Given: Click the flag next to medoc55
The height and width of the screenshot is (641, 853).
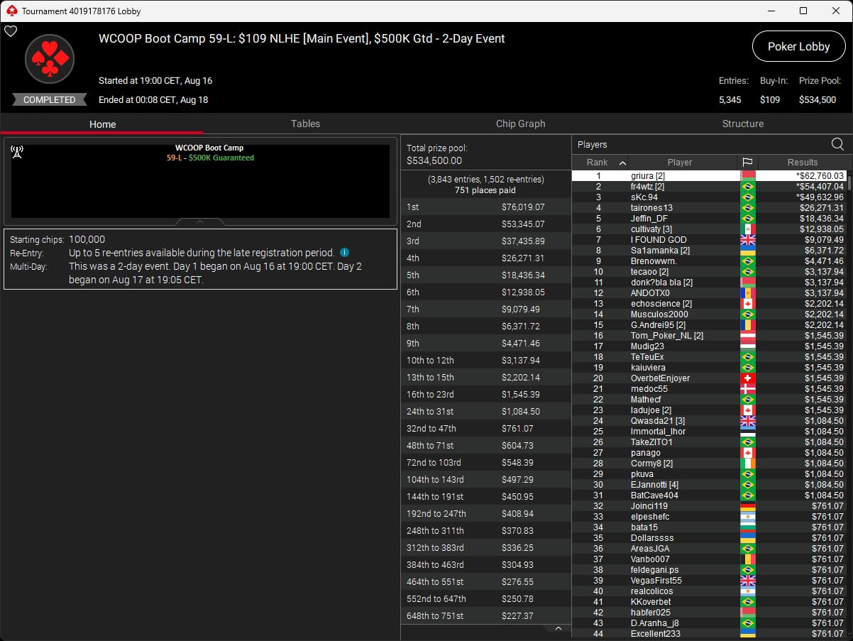Looking at the screenshot, I should click(747, 389).
